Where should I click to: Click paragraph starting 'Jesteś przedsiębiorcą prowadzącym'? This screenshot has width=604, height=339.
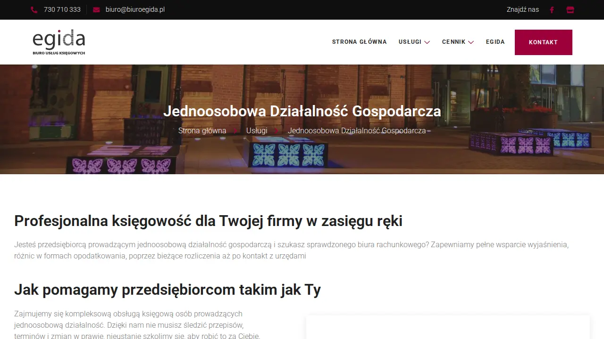pyautogui.click(x=292, y=250)
